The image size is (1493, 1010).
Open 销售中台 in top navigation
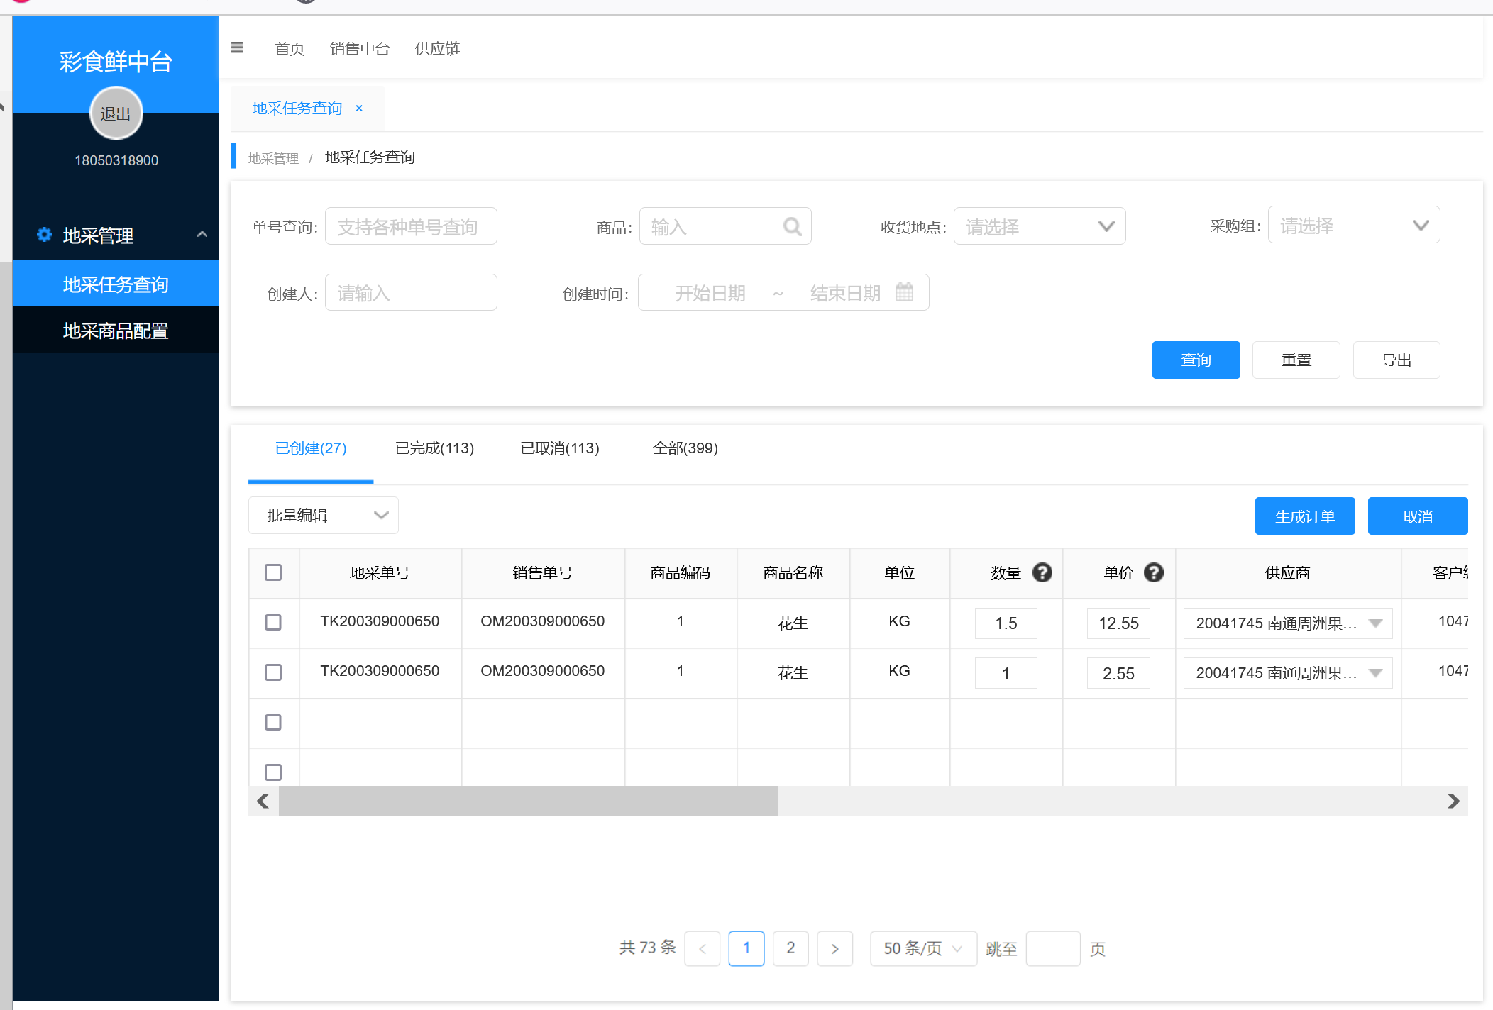pos(360,48)
